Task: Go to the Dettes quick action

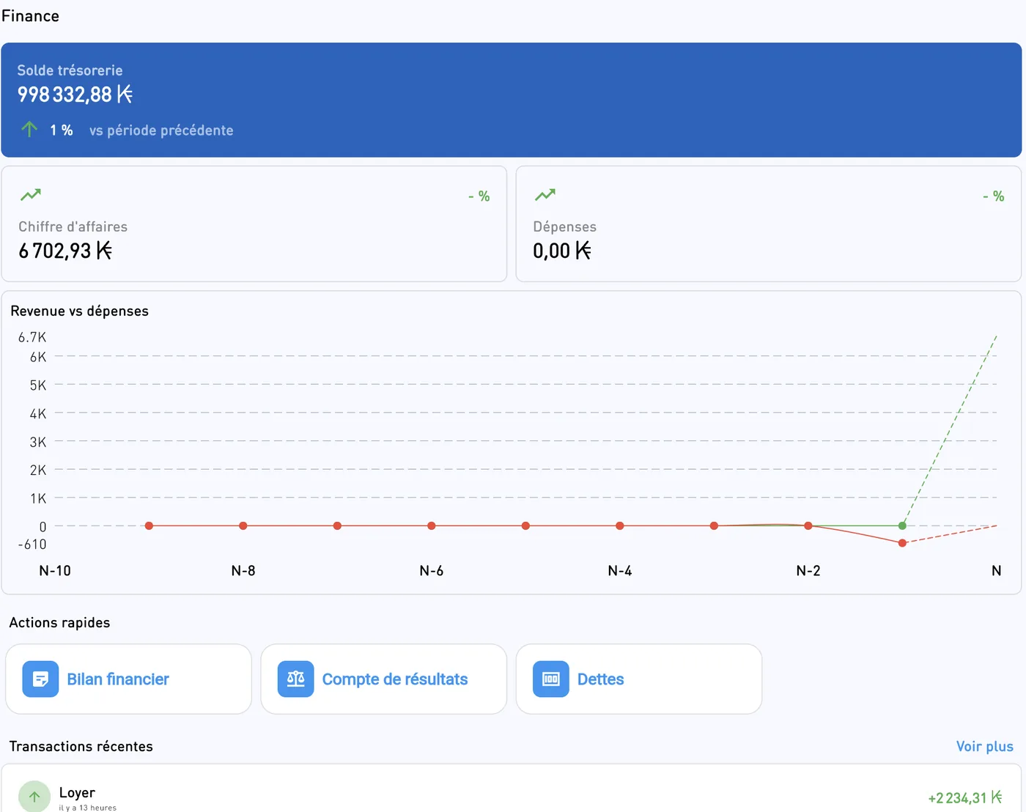Action: click(x=639, y=679)
